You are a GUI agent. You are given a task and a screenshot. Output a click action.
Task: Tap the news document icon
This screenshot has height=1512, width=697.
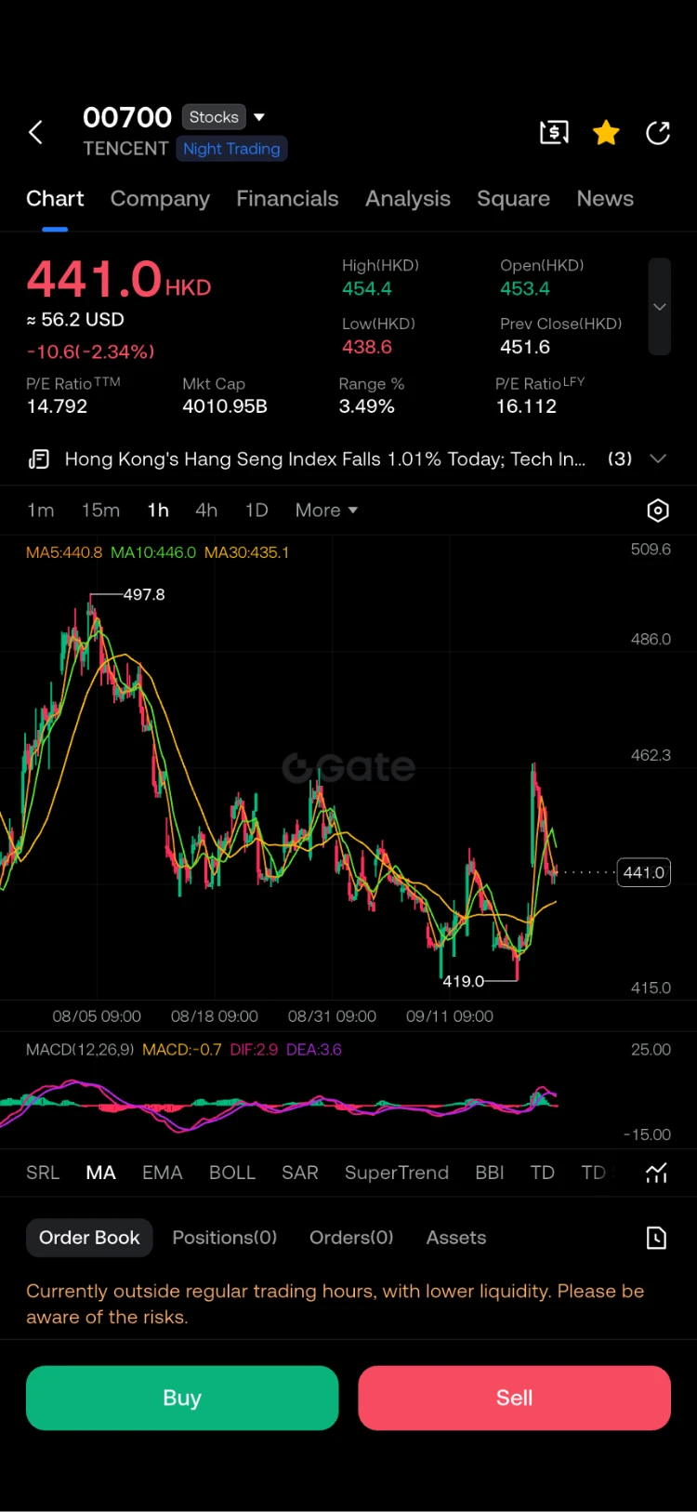coord(39,458)
